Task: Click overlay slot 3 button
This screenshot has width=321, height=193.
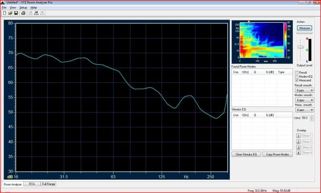Action: tap(298, 147)
